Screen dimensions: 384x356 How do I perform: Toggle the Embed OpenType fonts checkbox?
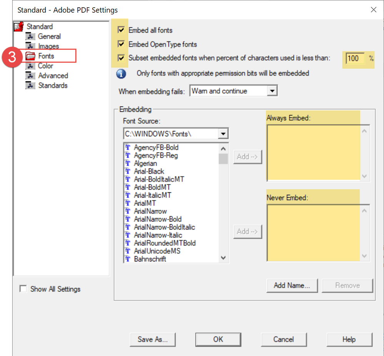[121, 44]
